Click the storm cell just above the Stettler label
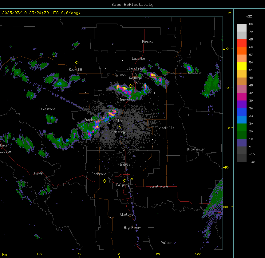The height and width of the screenshot is (258, 265). pyautogui.click(x=188, y=67)
